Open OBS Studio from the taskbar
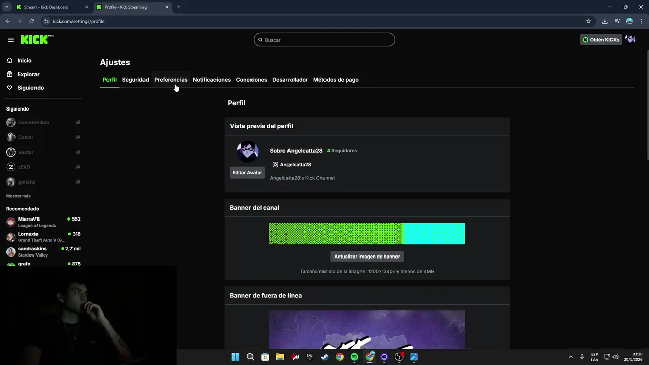The width and height of the screenshot is (649, 365). pos(399,357)
